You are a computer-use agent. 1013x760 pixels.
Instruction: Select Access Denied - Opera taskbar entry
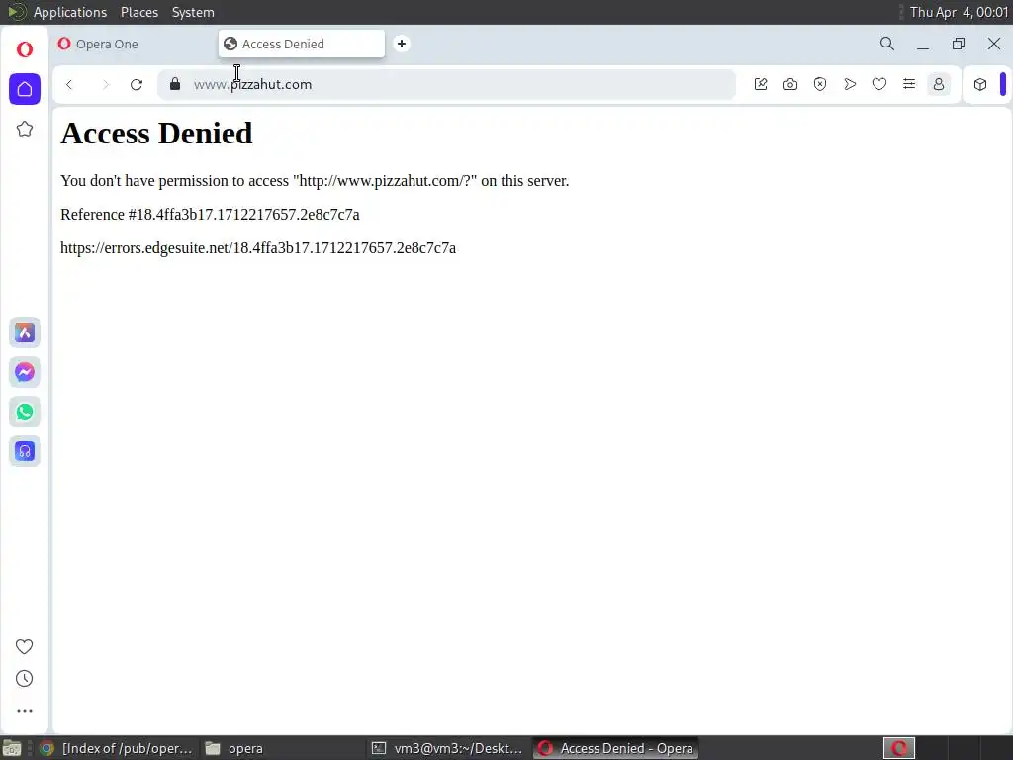pos(615,748)
